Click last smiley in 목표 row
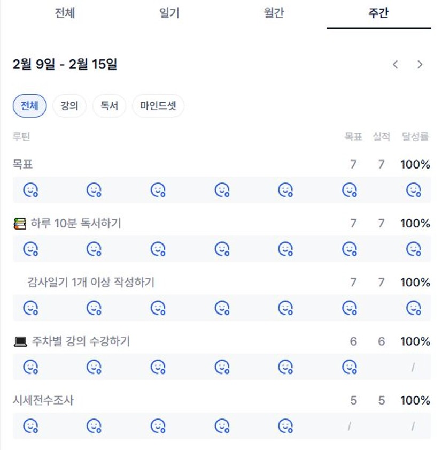Screen dimensions: 442x450 click(413, 190)
